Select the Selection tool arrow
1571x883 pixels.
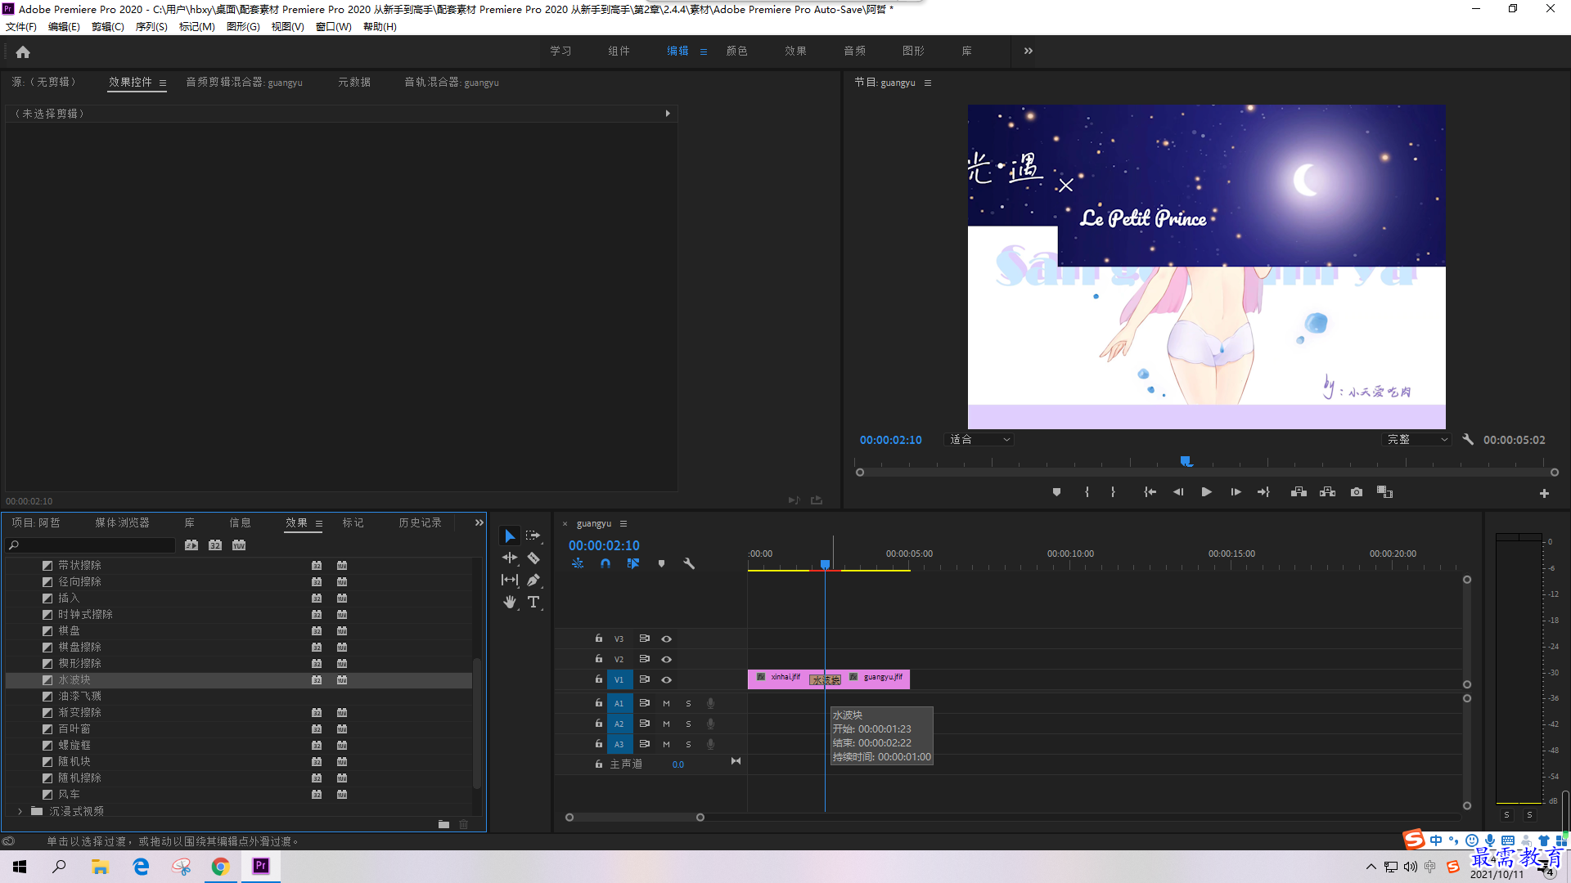coord(510,536)
